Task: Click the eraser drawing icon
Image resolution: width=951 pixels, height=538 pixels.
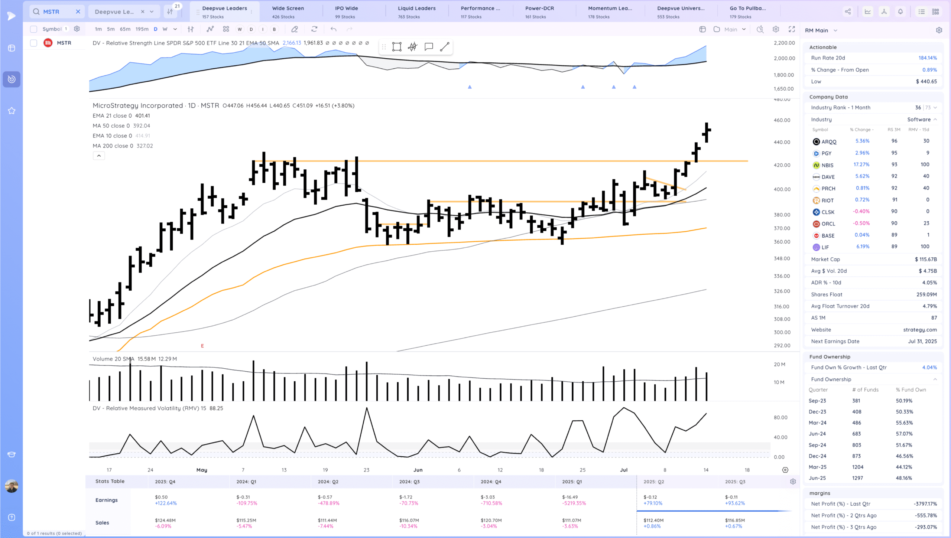Action: pos(295,29)
